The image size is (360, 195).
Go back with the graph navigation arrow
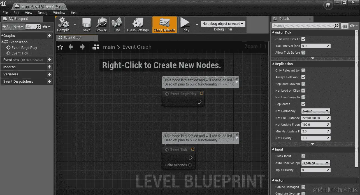(x=71, y=47)
